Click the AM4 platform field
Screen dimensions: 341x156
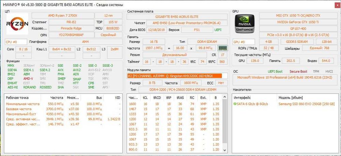point(86,42)
